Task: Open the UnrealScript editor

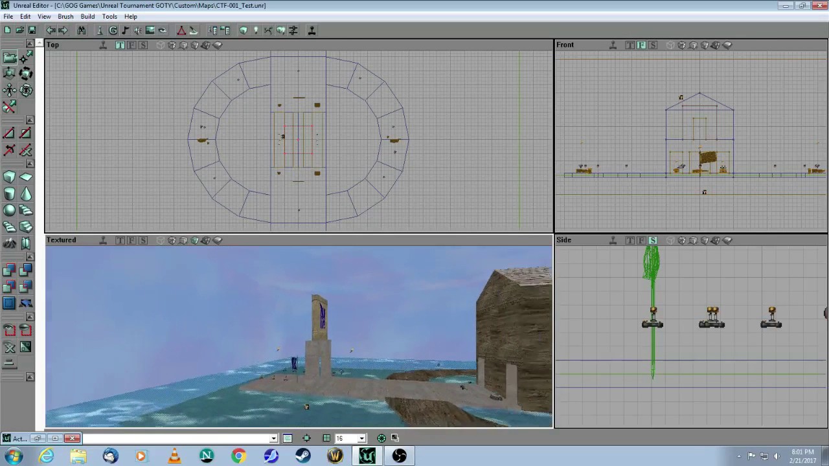Action: 194,30
